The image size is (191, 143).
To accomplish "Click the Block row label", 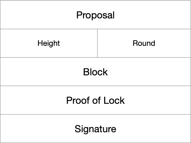I will coord(95,72).
